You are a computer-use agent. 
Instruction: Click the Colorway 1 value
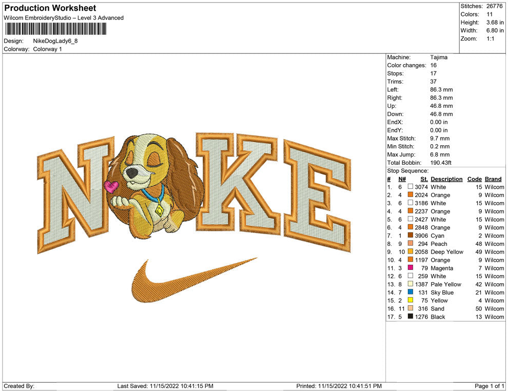47,49
